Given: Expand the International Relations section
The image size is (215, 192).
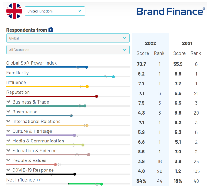Looking at the screenshot, I should tap(8, 122).
